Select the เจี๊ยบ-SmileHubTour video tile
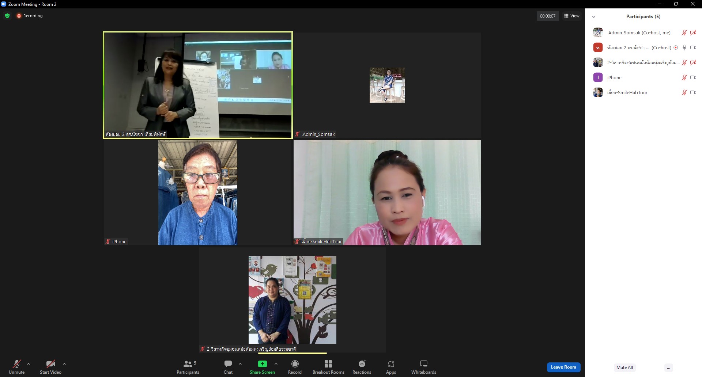Screen dimensions: 702x377 pyautogui.click(x=387, y=192)
